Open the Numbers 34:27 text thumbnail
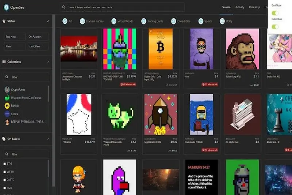Screen dimensions: 292x195 [x=201, y=177]
